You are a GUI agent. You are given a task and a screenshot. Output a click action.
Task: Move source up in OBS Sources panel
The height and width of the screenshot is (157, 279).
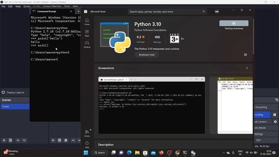click(73, 140)
